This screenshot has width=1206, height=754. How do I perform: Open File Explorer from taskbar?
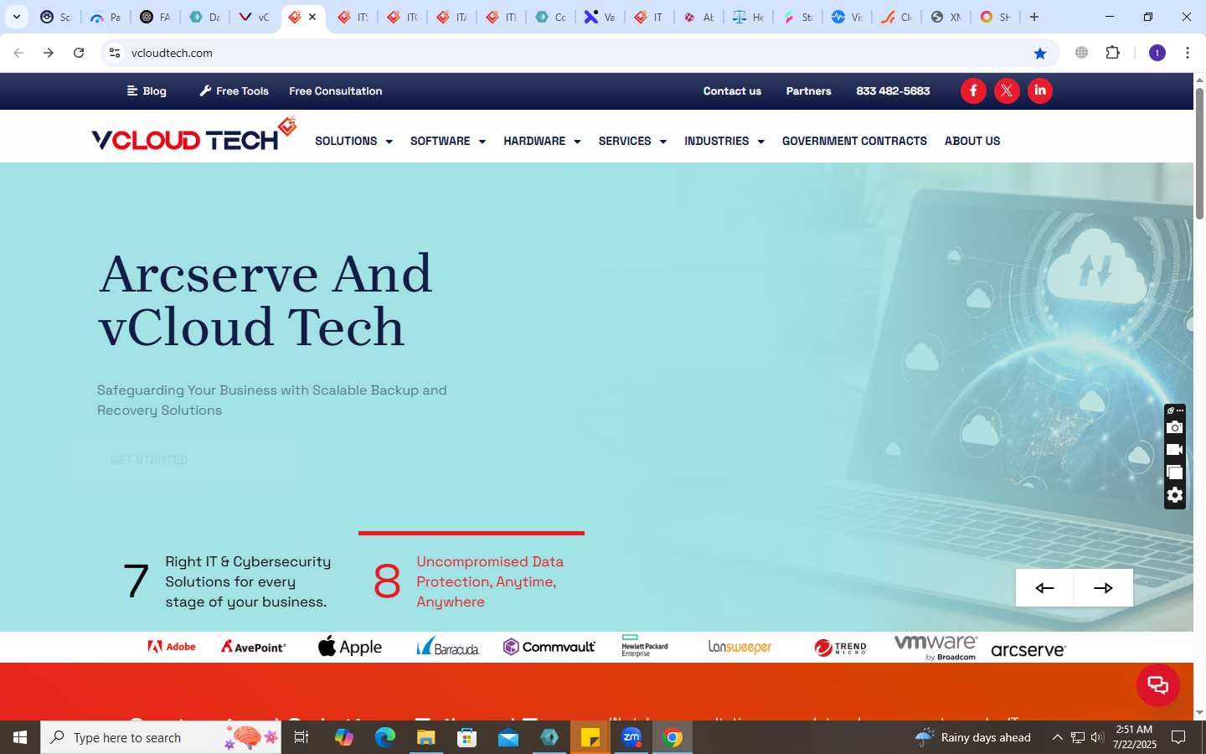coord(426,737)
